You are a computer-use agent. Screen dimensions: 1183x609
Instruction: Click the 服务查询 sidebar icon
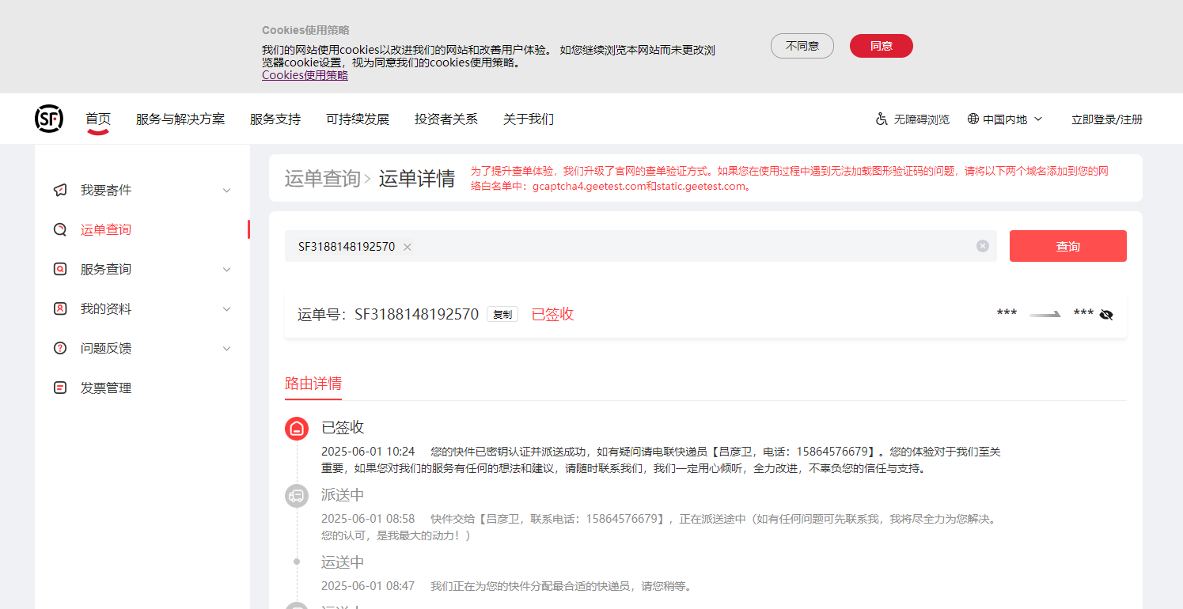point(60,270)
